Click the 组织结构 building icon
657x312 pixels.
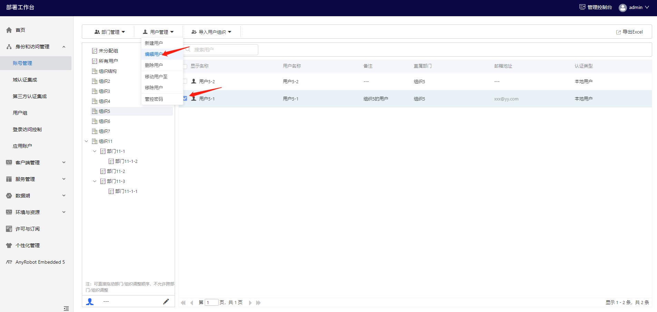[x=95, y=71]
